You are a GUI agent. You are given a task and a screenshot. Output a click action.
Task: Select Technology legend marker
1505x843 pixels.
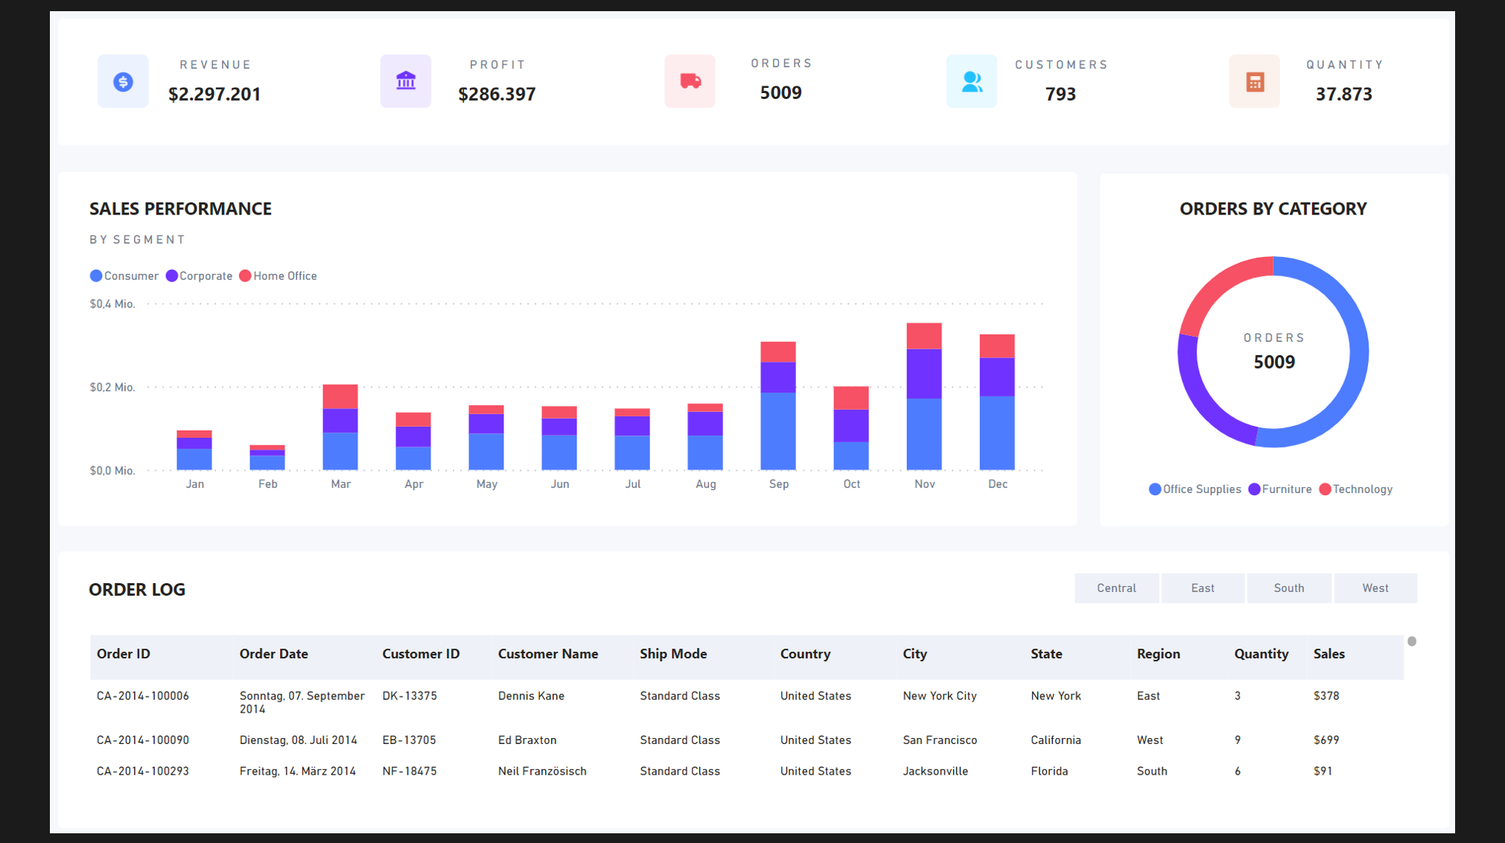pyautogui.click(x=1325, y=489)
